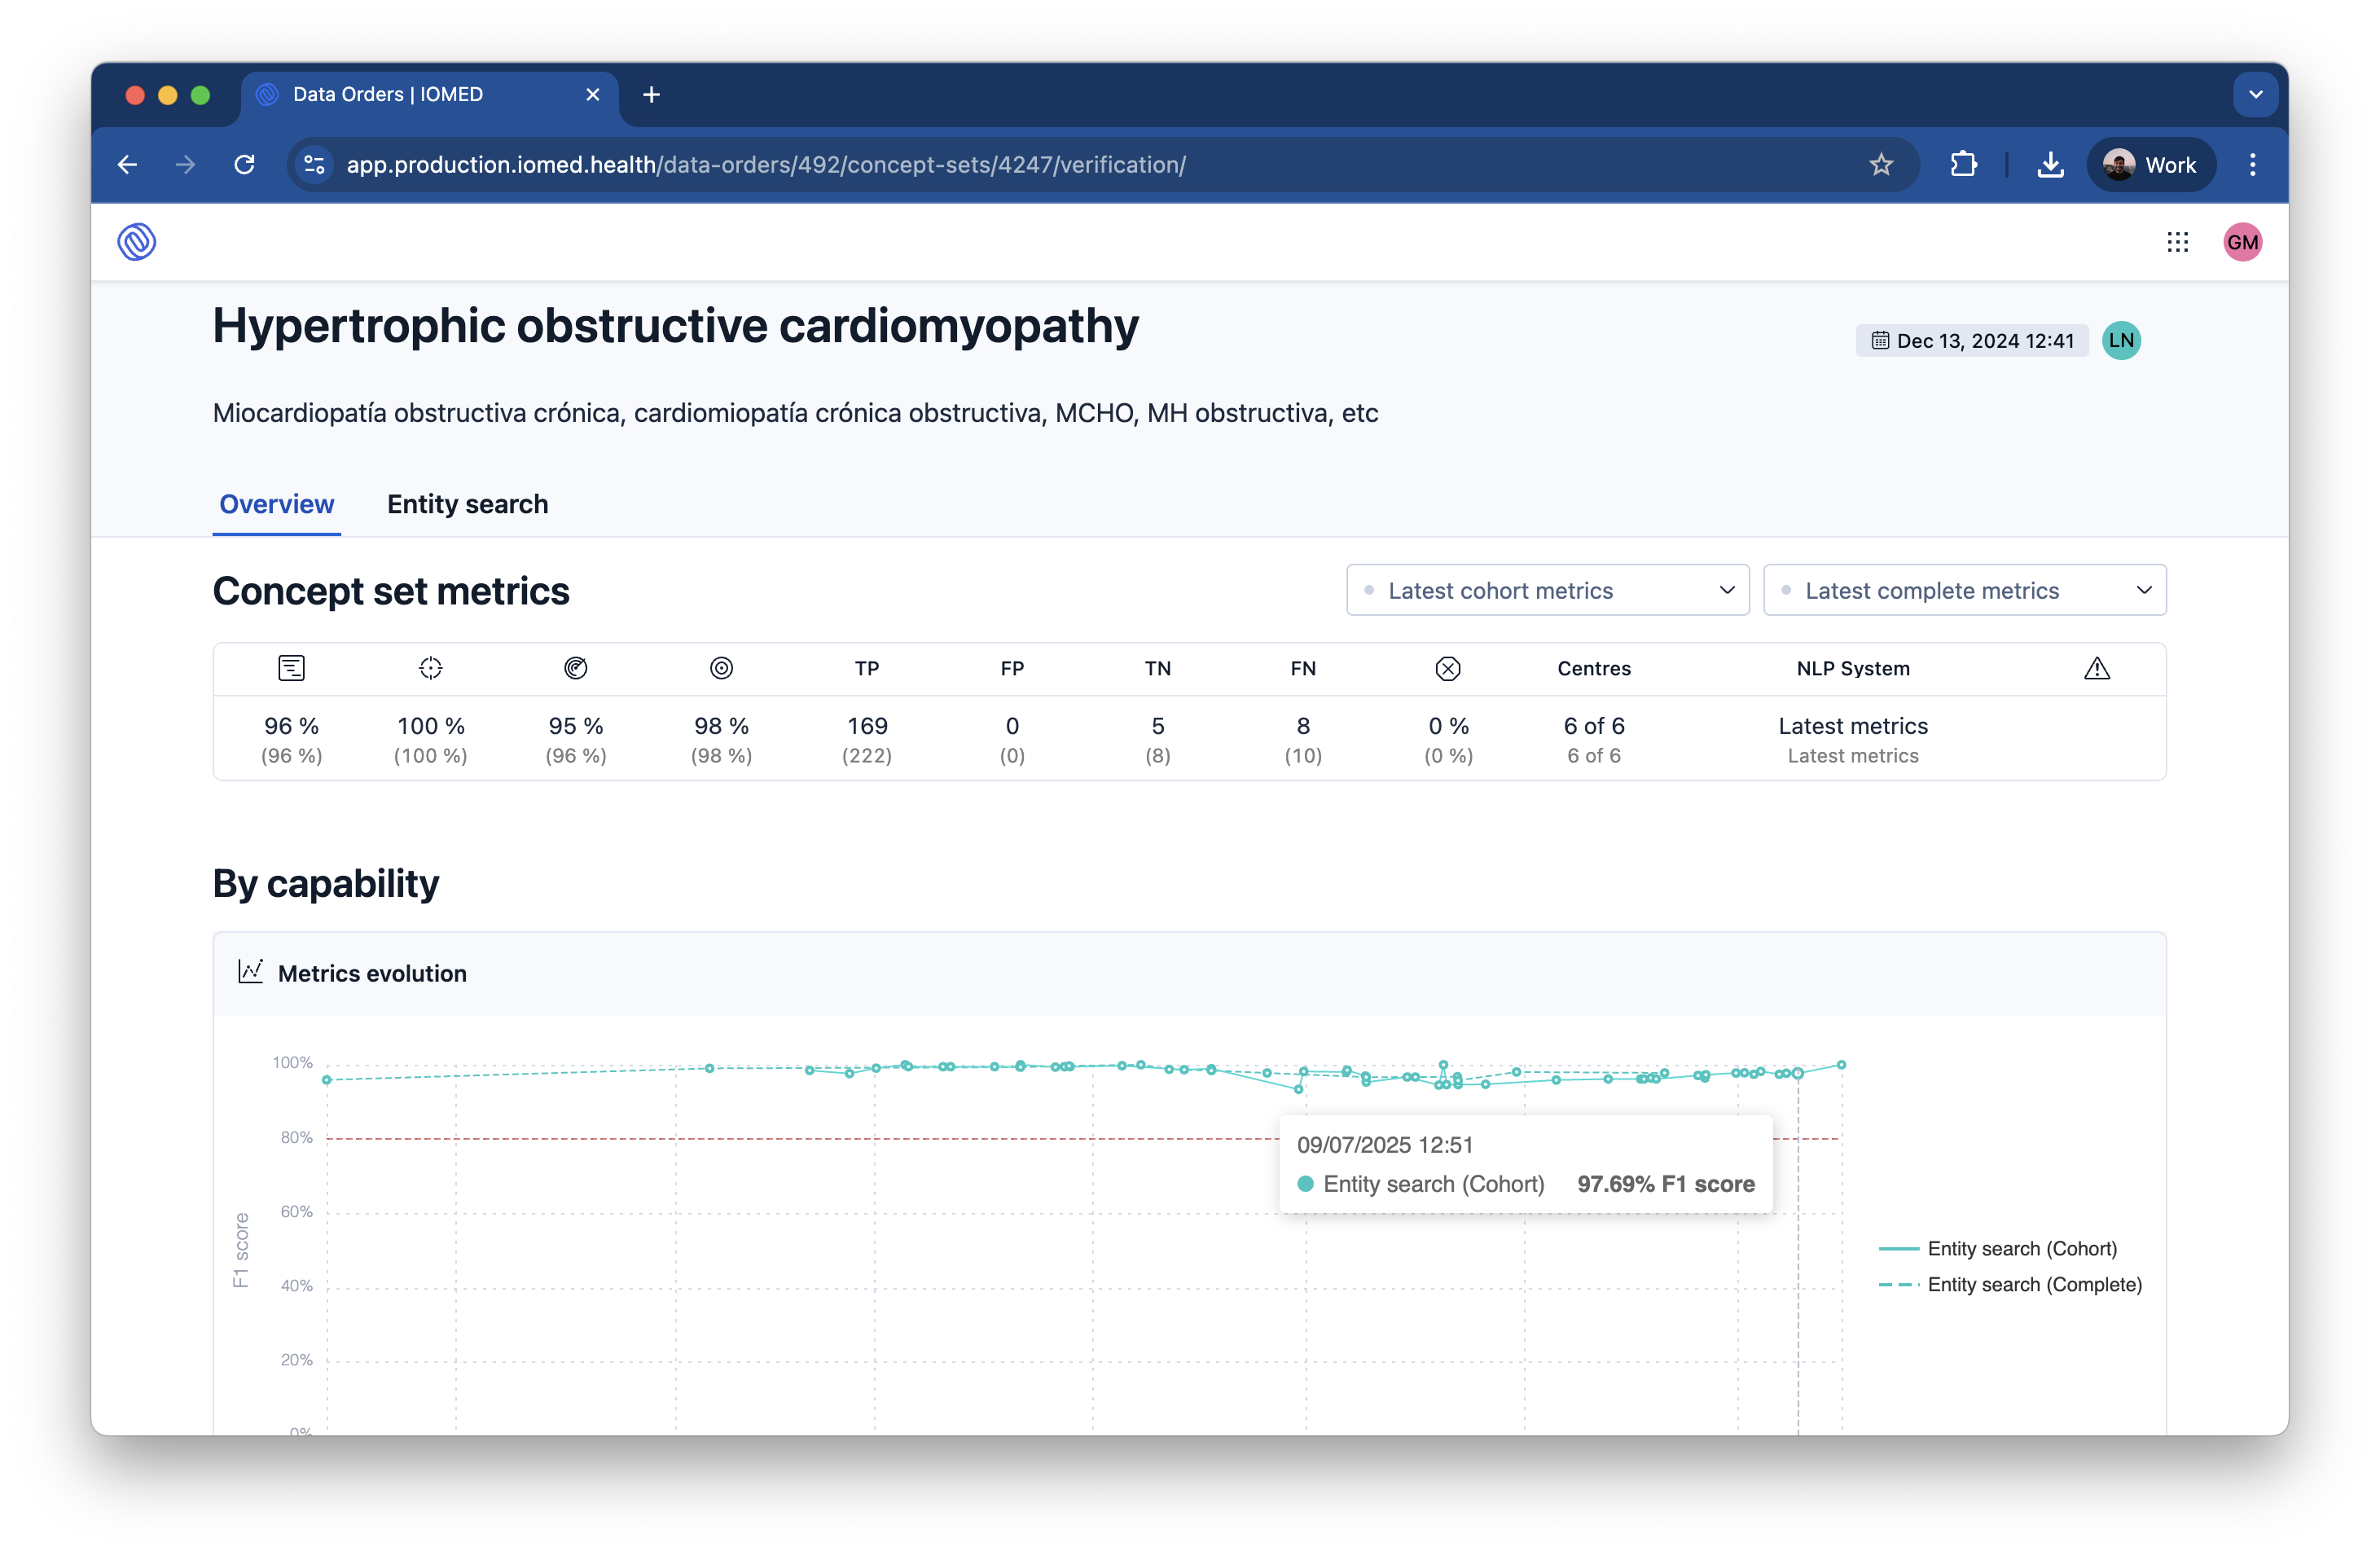Expand the browser tab search chevron
Image resolution: width=2380 pixels, height=1556 pixels.
2255,93
